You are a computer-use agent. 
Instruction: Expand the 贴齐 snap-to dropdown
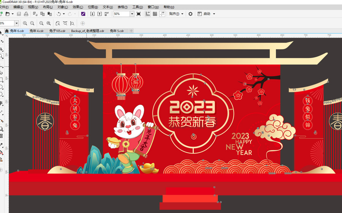tap(182, 14)
